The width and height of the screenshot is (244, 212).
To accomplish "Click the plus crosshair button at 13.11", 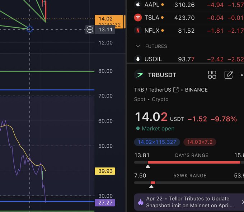I will (90, 29).
